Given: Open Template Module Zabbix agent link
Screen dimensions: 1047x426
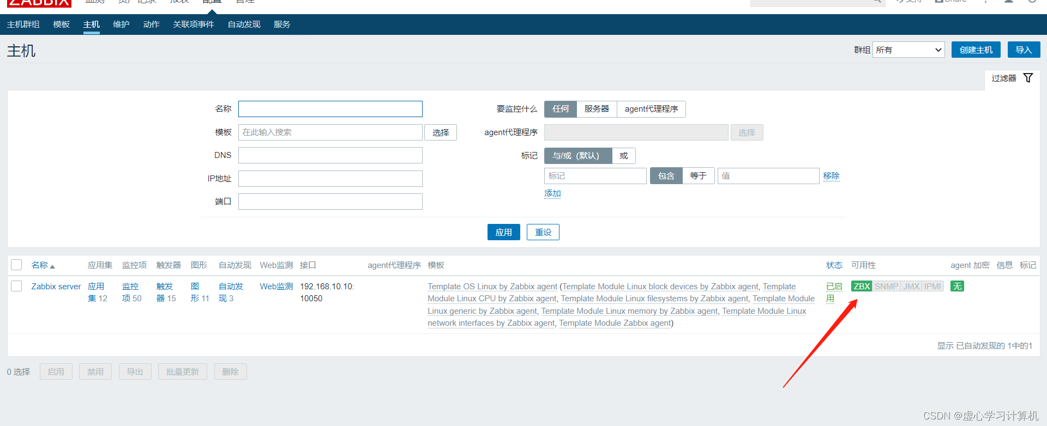Looking at the screenshot, I should click(615, 323).
